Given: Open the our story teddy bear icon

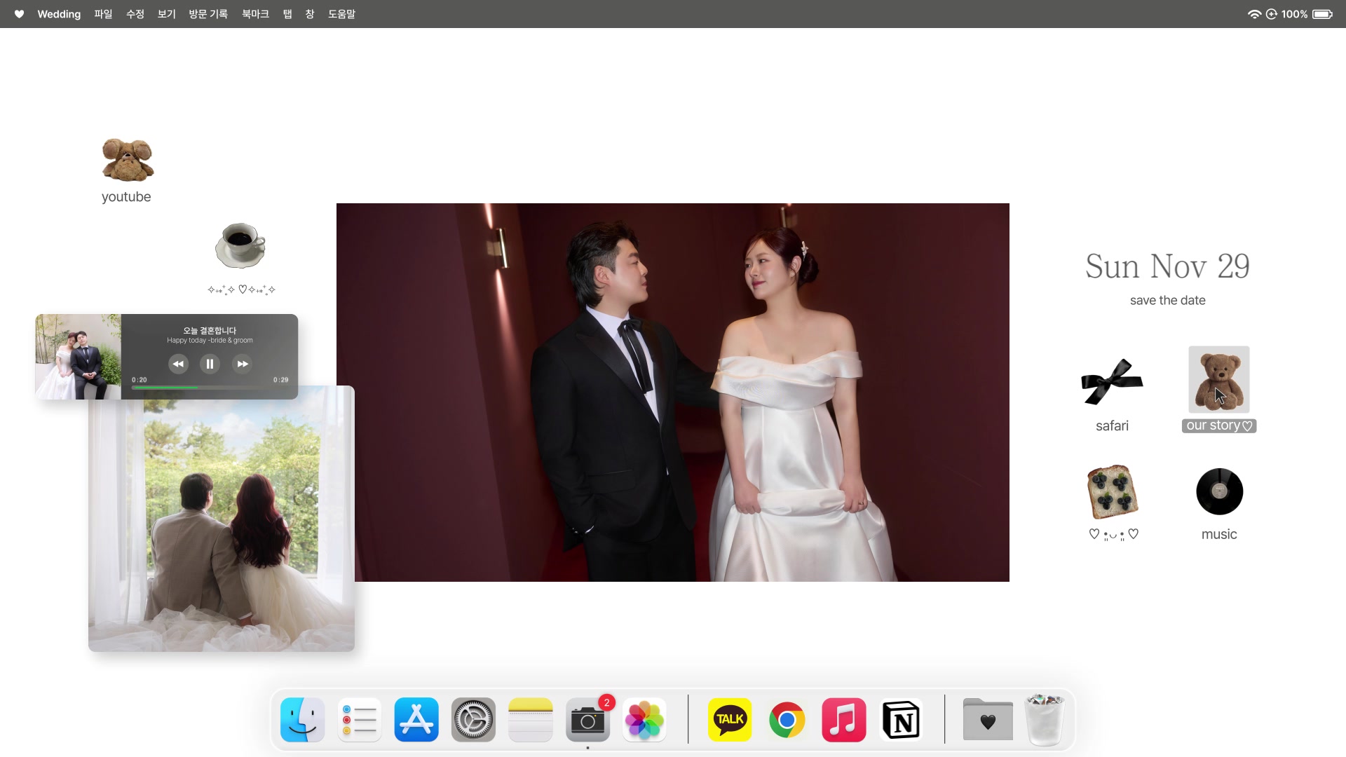Looking at the screenshot, I should 1219,379.
